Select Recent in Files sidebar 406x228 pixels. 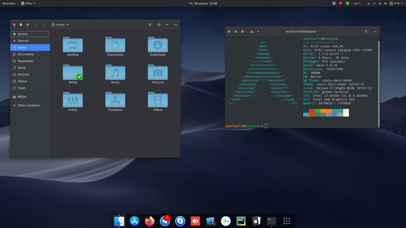click(x=30, y=34)
